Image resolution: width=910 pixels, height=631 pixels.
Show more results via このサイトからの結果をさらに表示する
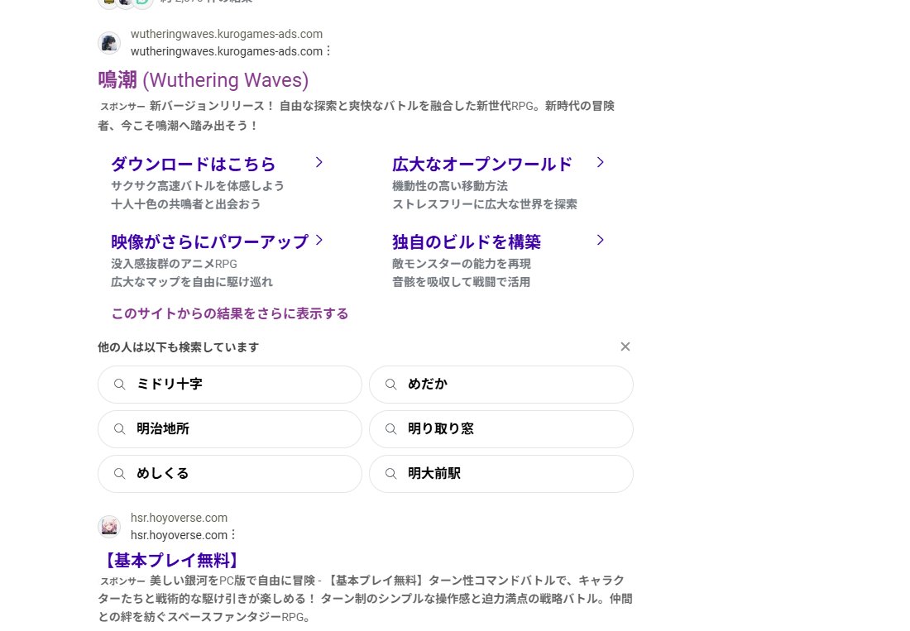click(x=230, y=313)
